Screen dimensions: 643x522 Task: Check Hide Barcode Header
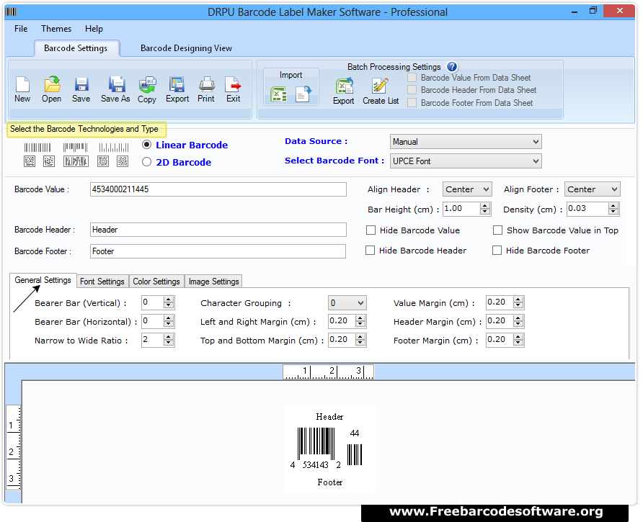click(370, 251)
